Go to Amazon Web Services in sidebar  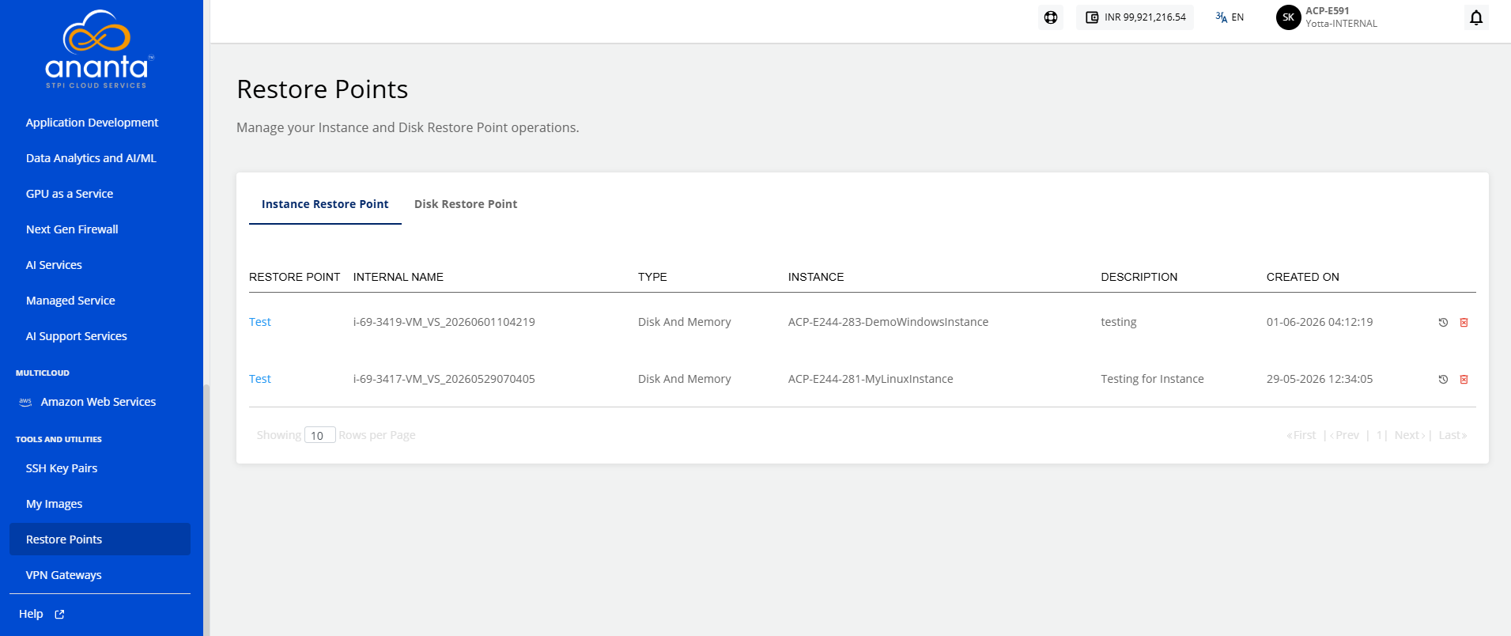coord(100,402)
